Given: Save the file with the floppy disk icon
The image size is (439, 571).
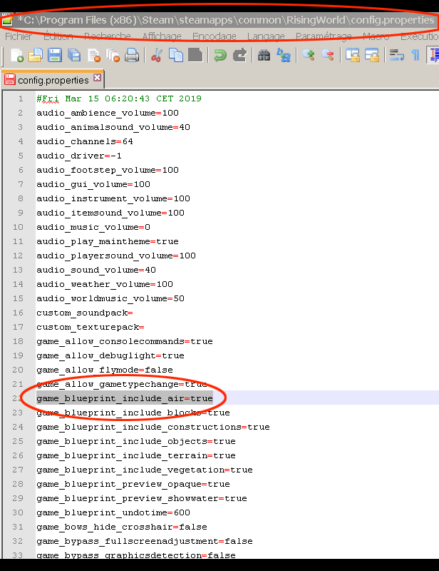Looking at the screenshot, I should click(54, 55).
